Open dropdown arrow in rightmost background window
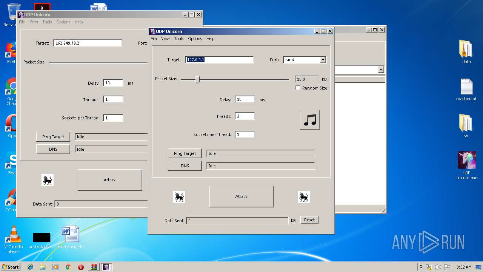The image size is (483, 272). click(381, 70)
